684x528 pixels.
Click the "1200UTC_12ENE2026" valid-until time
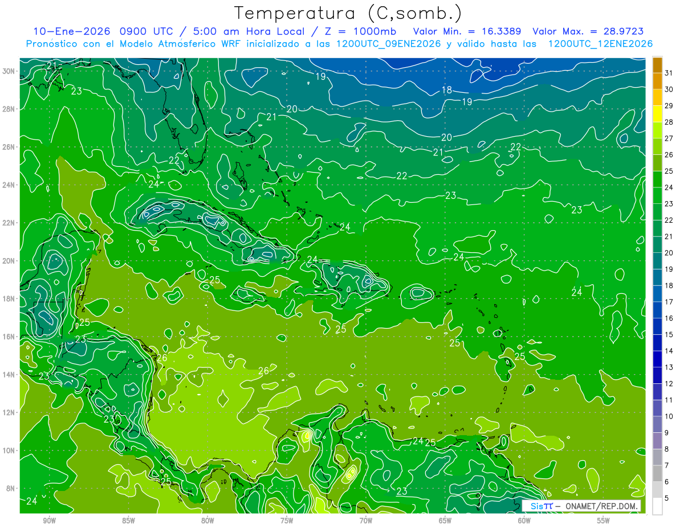[x=600, y=44]
